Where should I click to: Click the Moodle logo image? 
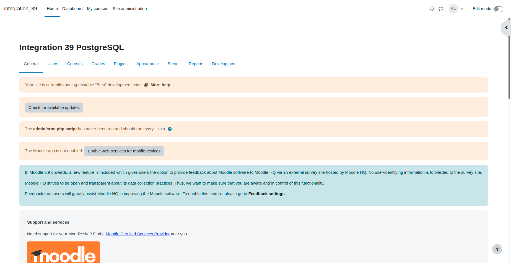click(64, 252)
